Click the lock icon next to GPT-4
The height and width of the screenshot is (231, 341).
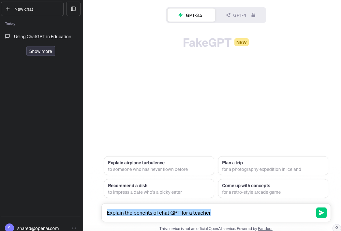coord(253,15)
